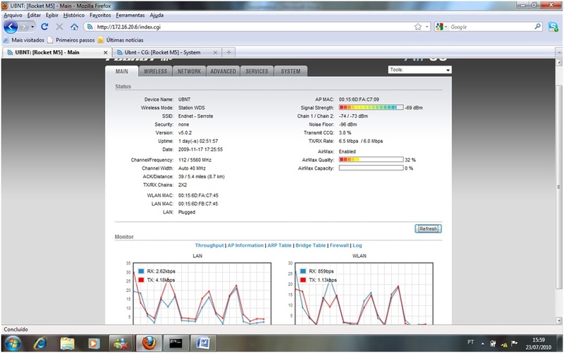Viewport: 564px width, 353px height.
Task: Open the Editar menu
Action: [34, 15]
